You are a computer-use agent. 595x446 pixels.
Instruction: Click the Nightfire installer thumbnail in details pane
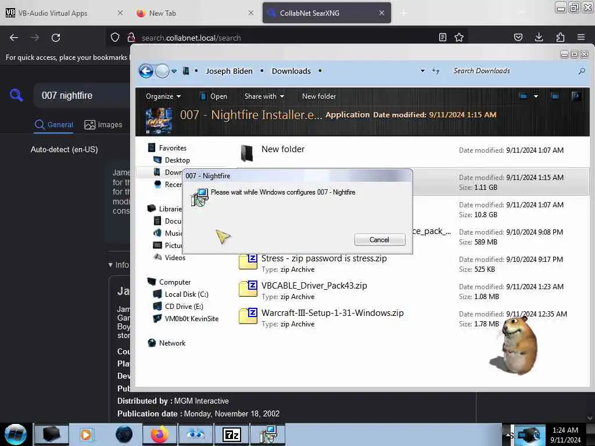point(159,121)
